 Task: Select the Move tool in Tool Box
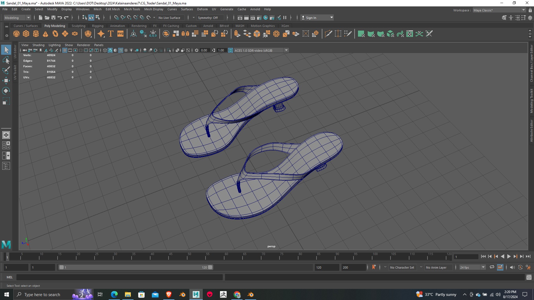point(6,81)
